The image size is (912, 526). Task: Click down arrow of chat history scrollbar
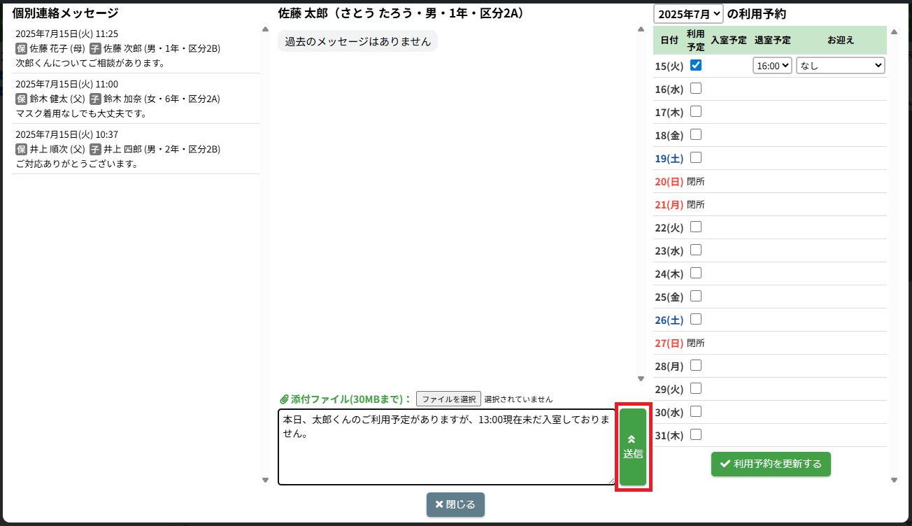[x=641, y=378]
